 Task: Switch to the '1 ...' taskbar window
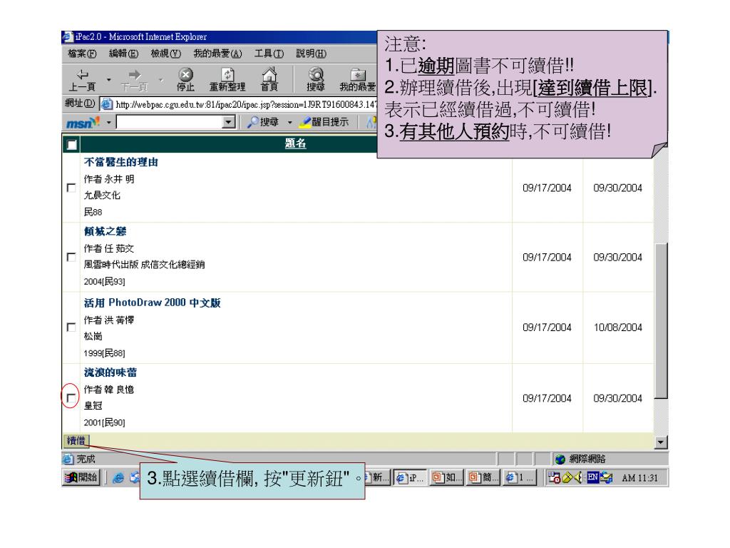pos(520,477)
